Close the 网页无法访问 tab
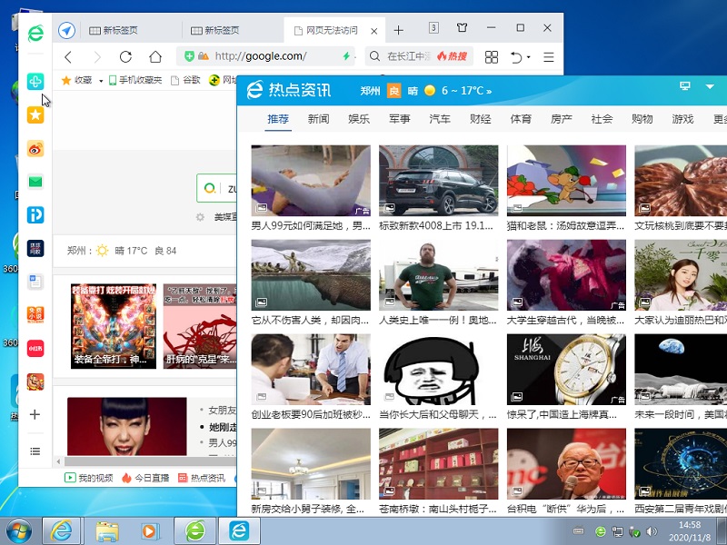Viewport: 727px width, 545px height. point(374,31)
